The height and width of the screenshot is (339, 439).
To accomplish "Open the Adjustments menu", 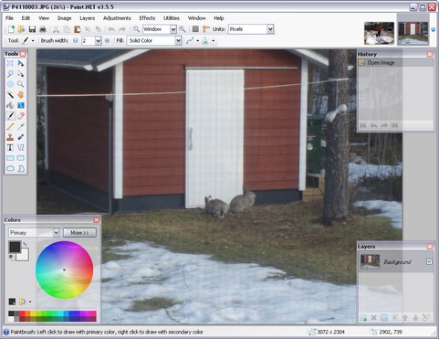I will point(117,18).
